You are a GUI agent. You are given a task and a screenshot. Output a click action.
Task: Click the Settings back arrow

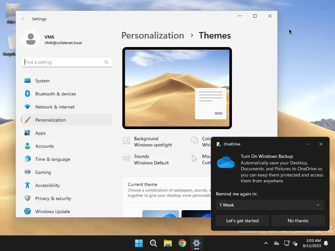tap(24, 19)
